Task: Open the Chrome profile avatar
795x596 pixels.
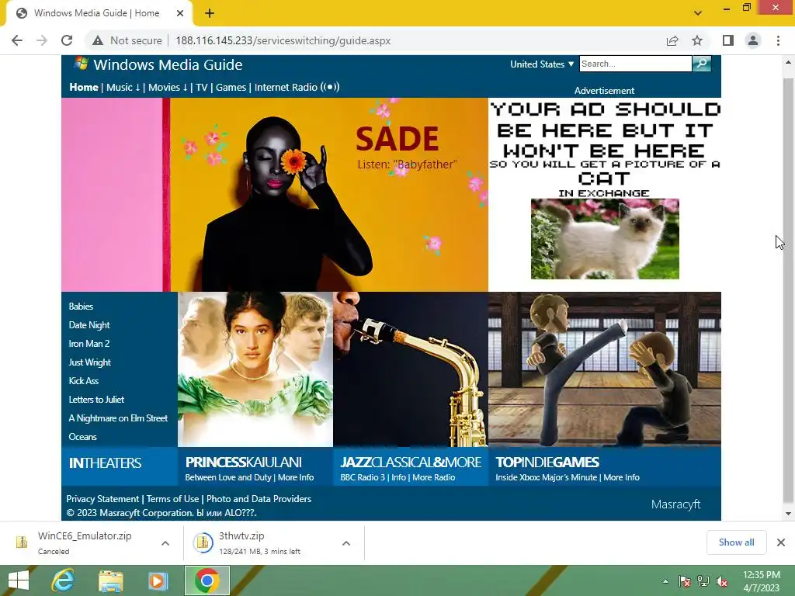Action: click(753, 40)
